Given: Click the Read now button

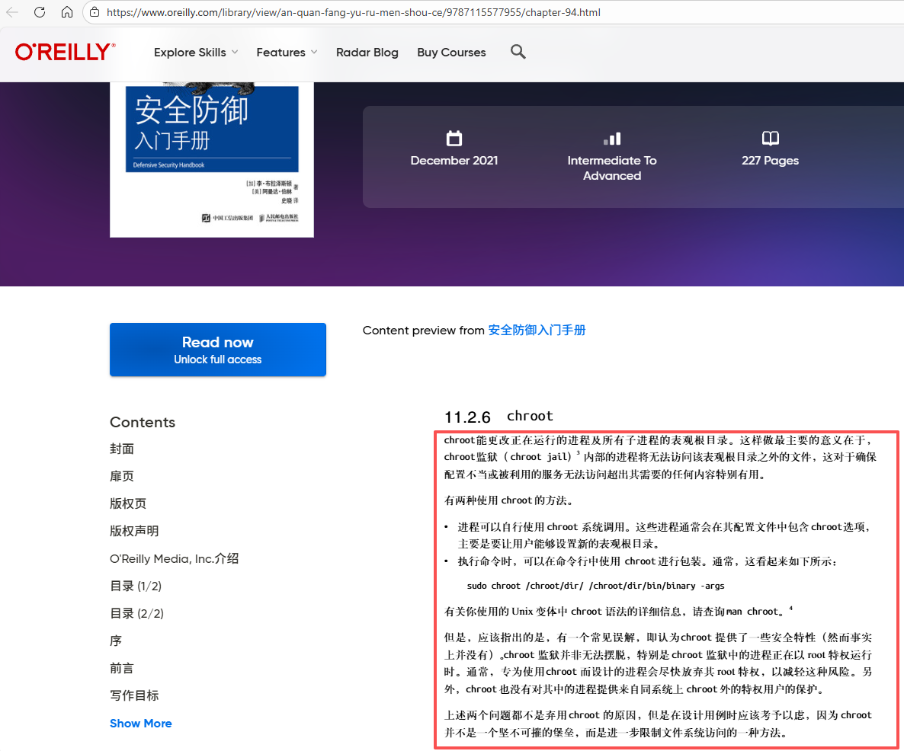Looking at the screenshot, I should pyautogui.click(x=217, y=349).
